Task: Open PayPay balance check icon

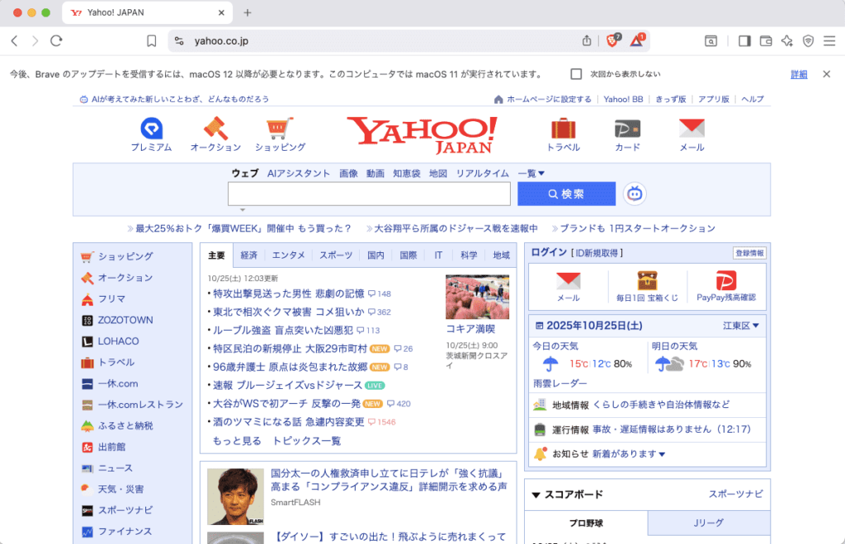Action: point(726,287)
